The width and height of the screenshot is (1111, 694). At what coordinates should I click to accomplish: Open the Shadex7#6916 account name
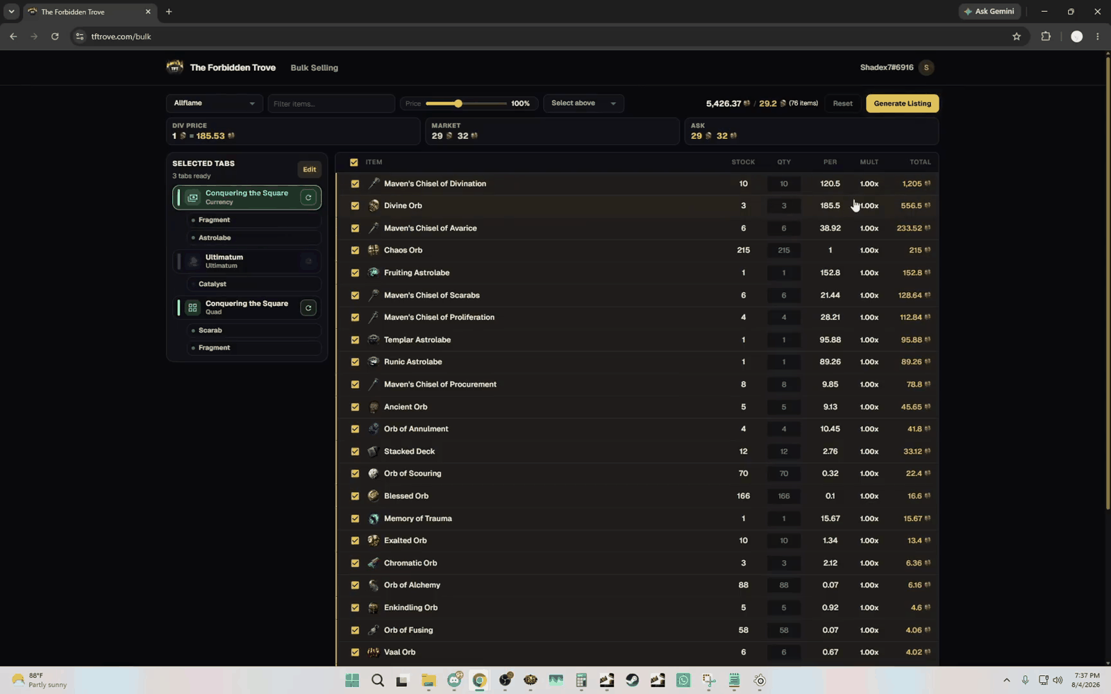[x=887, y=68]
